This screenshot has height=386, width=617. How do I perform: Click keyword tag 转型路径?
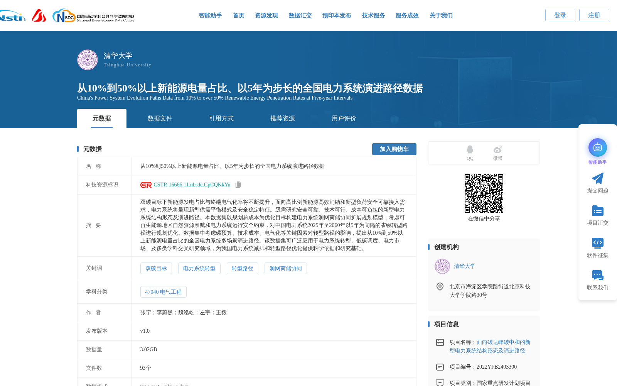click(x=242, y=268)
